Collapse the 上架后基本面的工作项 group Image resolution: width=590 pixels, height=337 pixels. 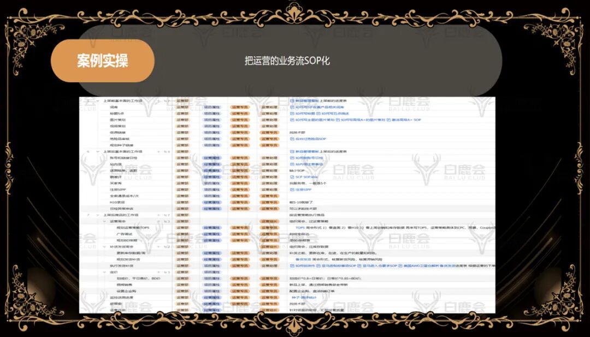pos(97,152)
